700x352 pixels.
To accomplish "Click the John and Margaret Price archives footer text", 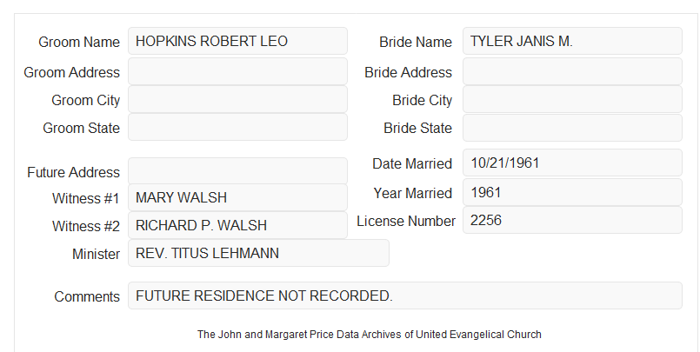I will click(370, 335).
